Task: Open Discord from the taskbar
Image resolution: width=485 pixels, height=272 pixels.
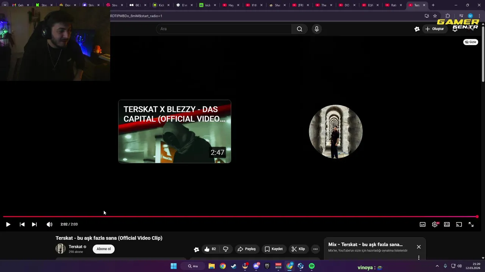Action: (256, 266)
